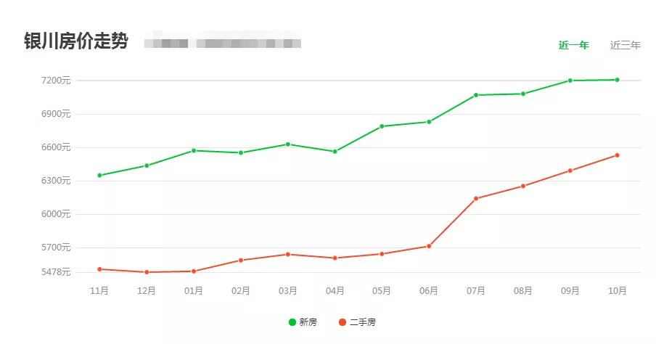Select the 二手房 data point for 09月

coord(570,171)
